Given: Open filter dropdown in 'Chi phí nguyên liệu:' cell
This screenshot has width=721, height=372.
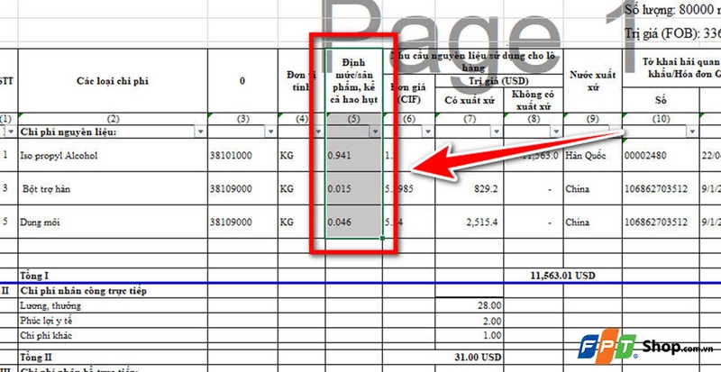Looking at the screenshot, I should [x=200, y=132].
